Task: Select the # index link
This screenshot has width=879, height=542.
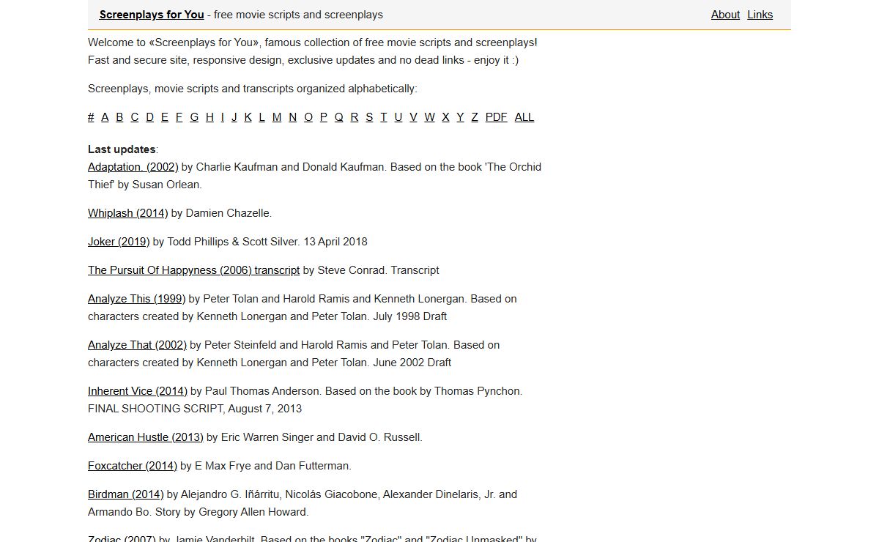Action: click(x=91, y=117)
